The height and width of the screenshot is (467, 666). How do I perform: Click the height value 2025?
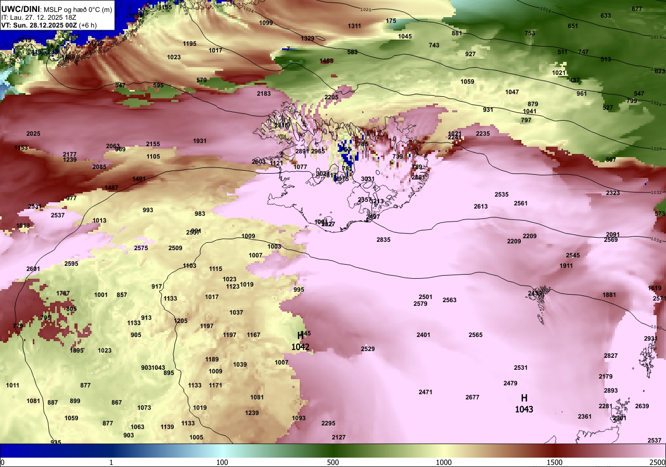point(33,134)
